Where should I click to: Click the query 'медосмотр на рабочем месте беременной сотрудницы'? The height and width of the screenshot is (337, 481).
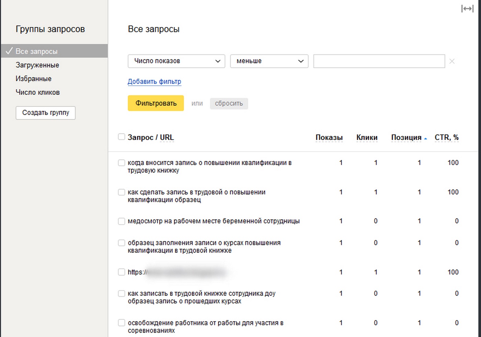pyautogui.click(x=213, y=221)
